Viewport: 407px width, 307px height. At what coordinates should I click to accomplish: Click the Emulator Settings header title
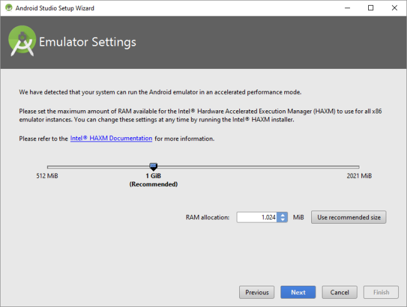click(88, 43)
